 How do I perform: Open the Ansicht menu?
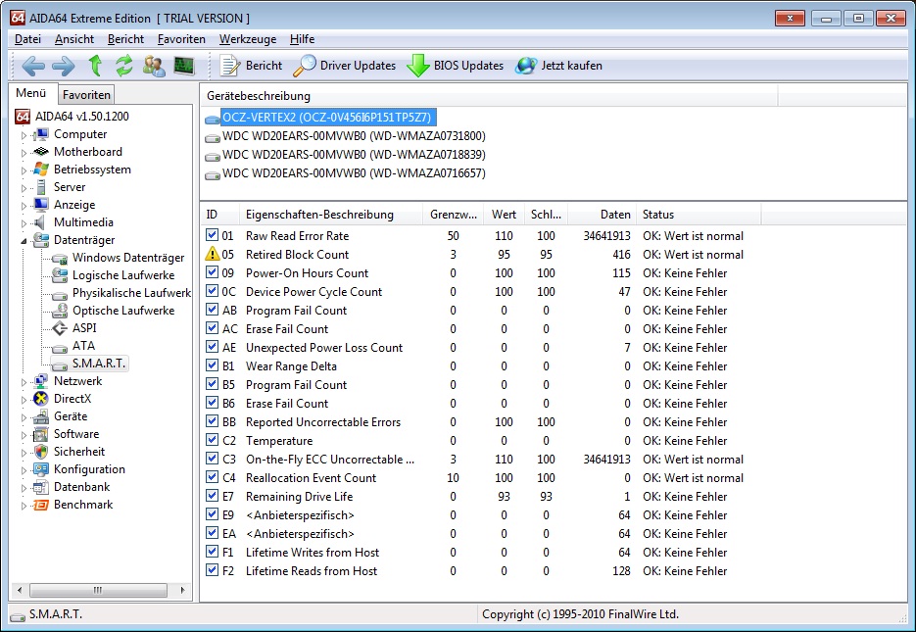point(74,39)
